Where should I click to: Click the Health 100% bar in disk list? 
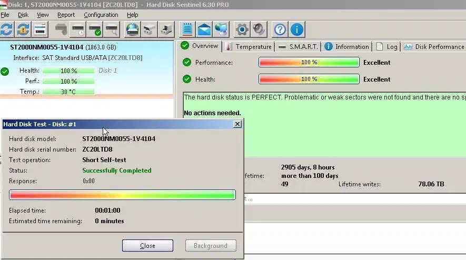tap(68, 71)
